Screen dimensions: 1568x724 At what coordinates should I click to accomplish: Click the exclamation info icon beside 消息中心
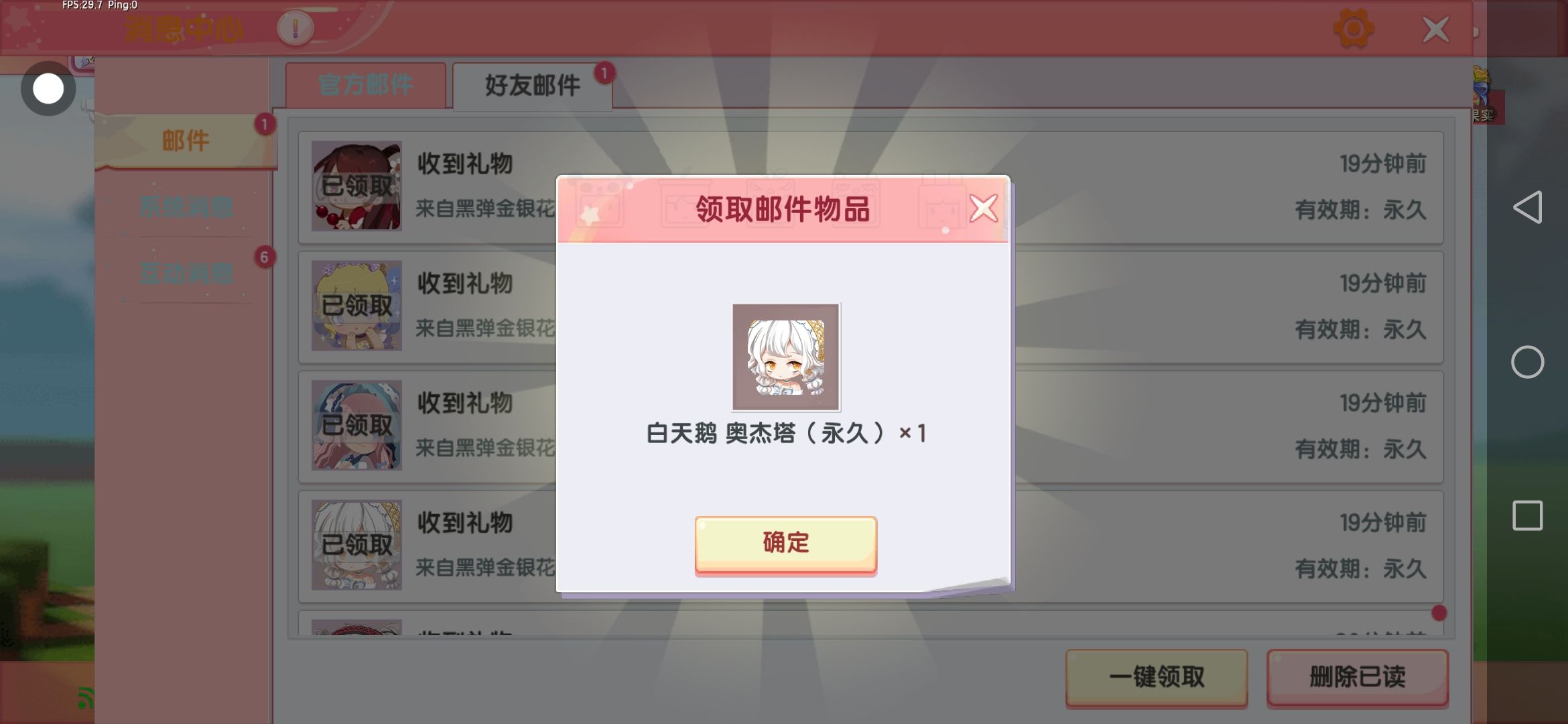pos(295,28)
